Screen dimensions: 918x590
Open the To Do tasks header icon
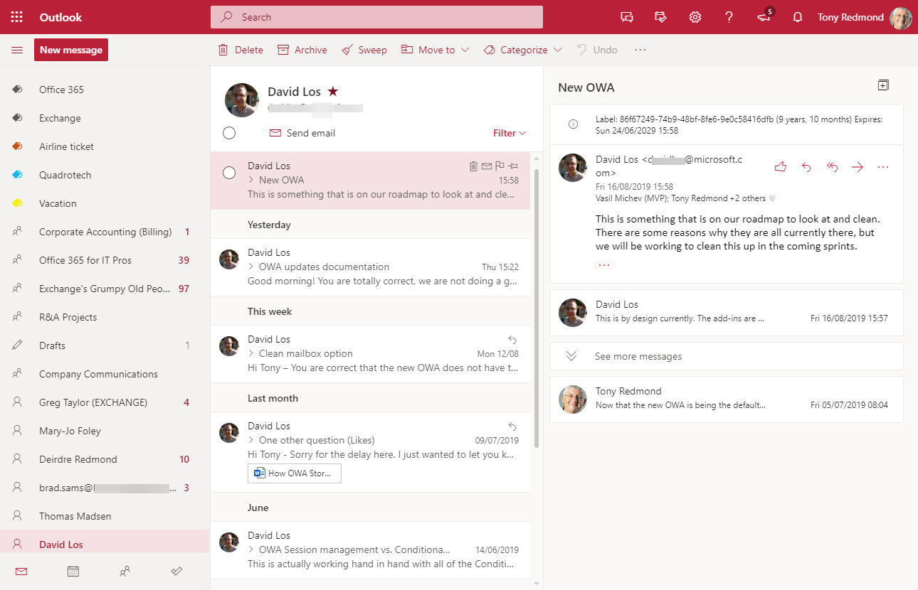tap(661, 17)
